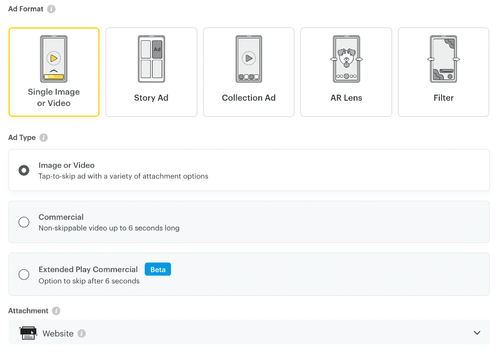Screen dimensions: 500x352
Task: Click the Filter phone illustration
Action: pyautogui.click(x=444, y=59)
